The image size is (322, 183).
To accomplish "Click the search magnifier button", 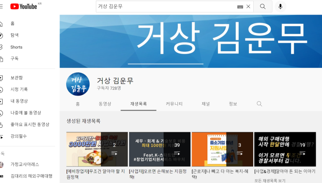I will [263, 6].
